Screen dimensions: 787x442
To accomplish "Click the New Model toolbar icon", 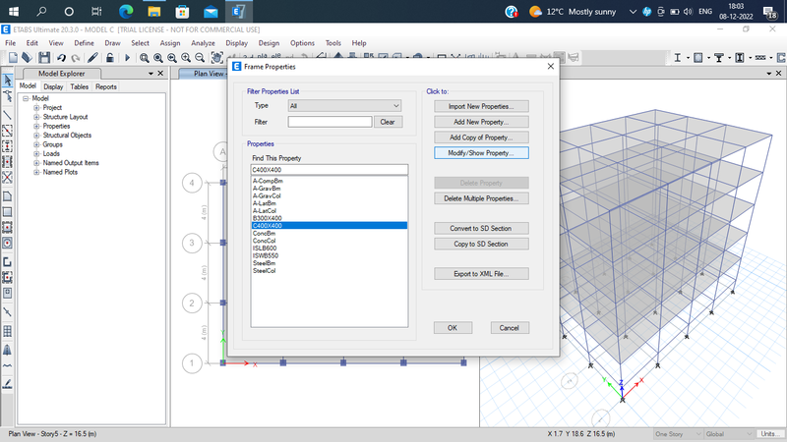I will pyautogui.click(x=13, y=58).
